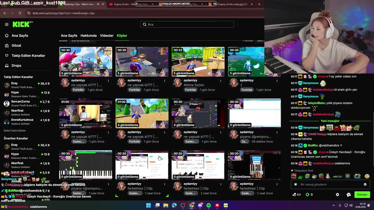Open the volume control in system tray
The image size is (374, 210).
pos(351,205)
